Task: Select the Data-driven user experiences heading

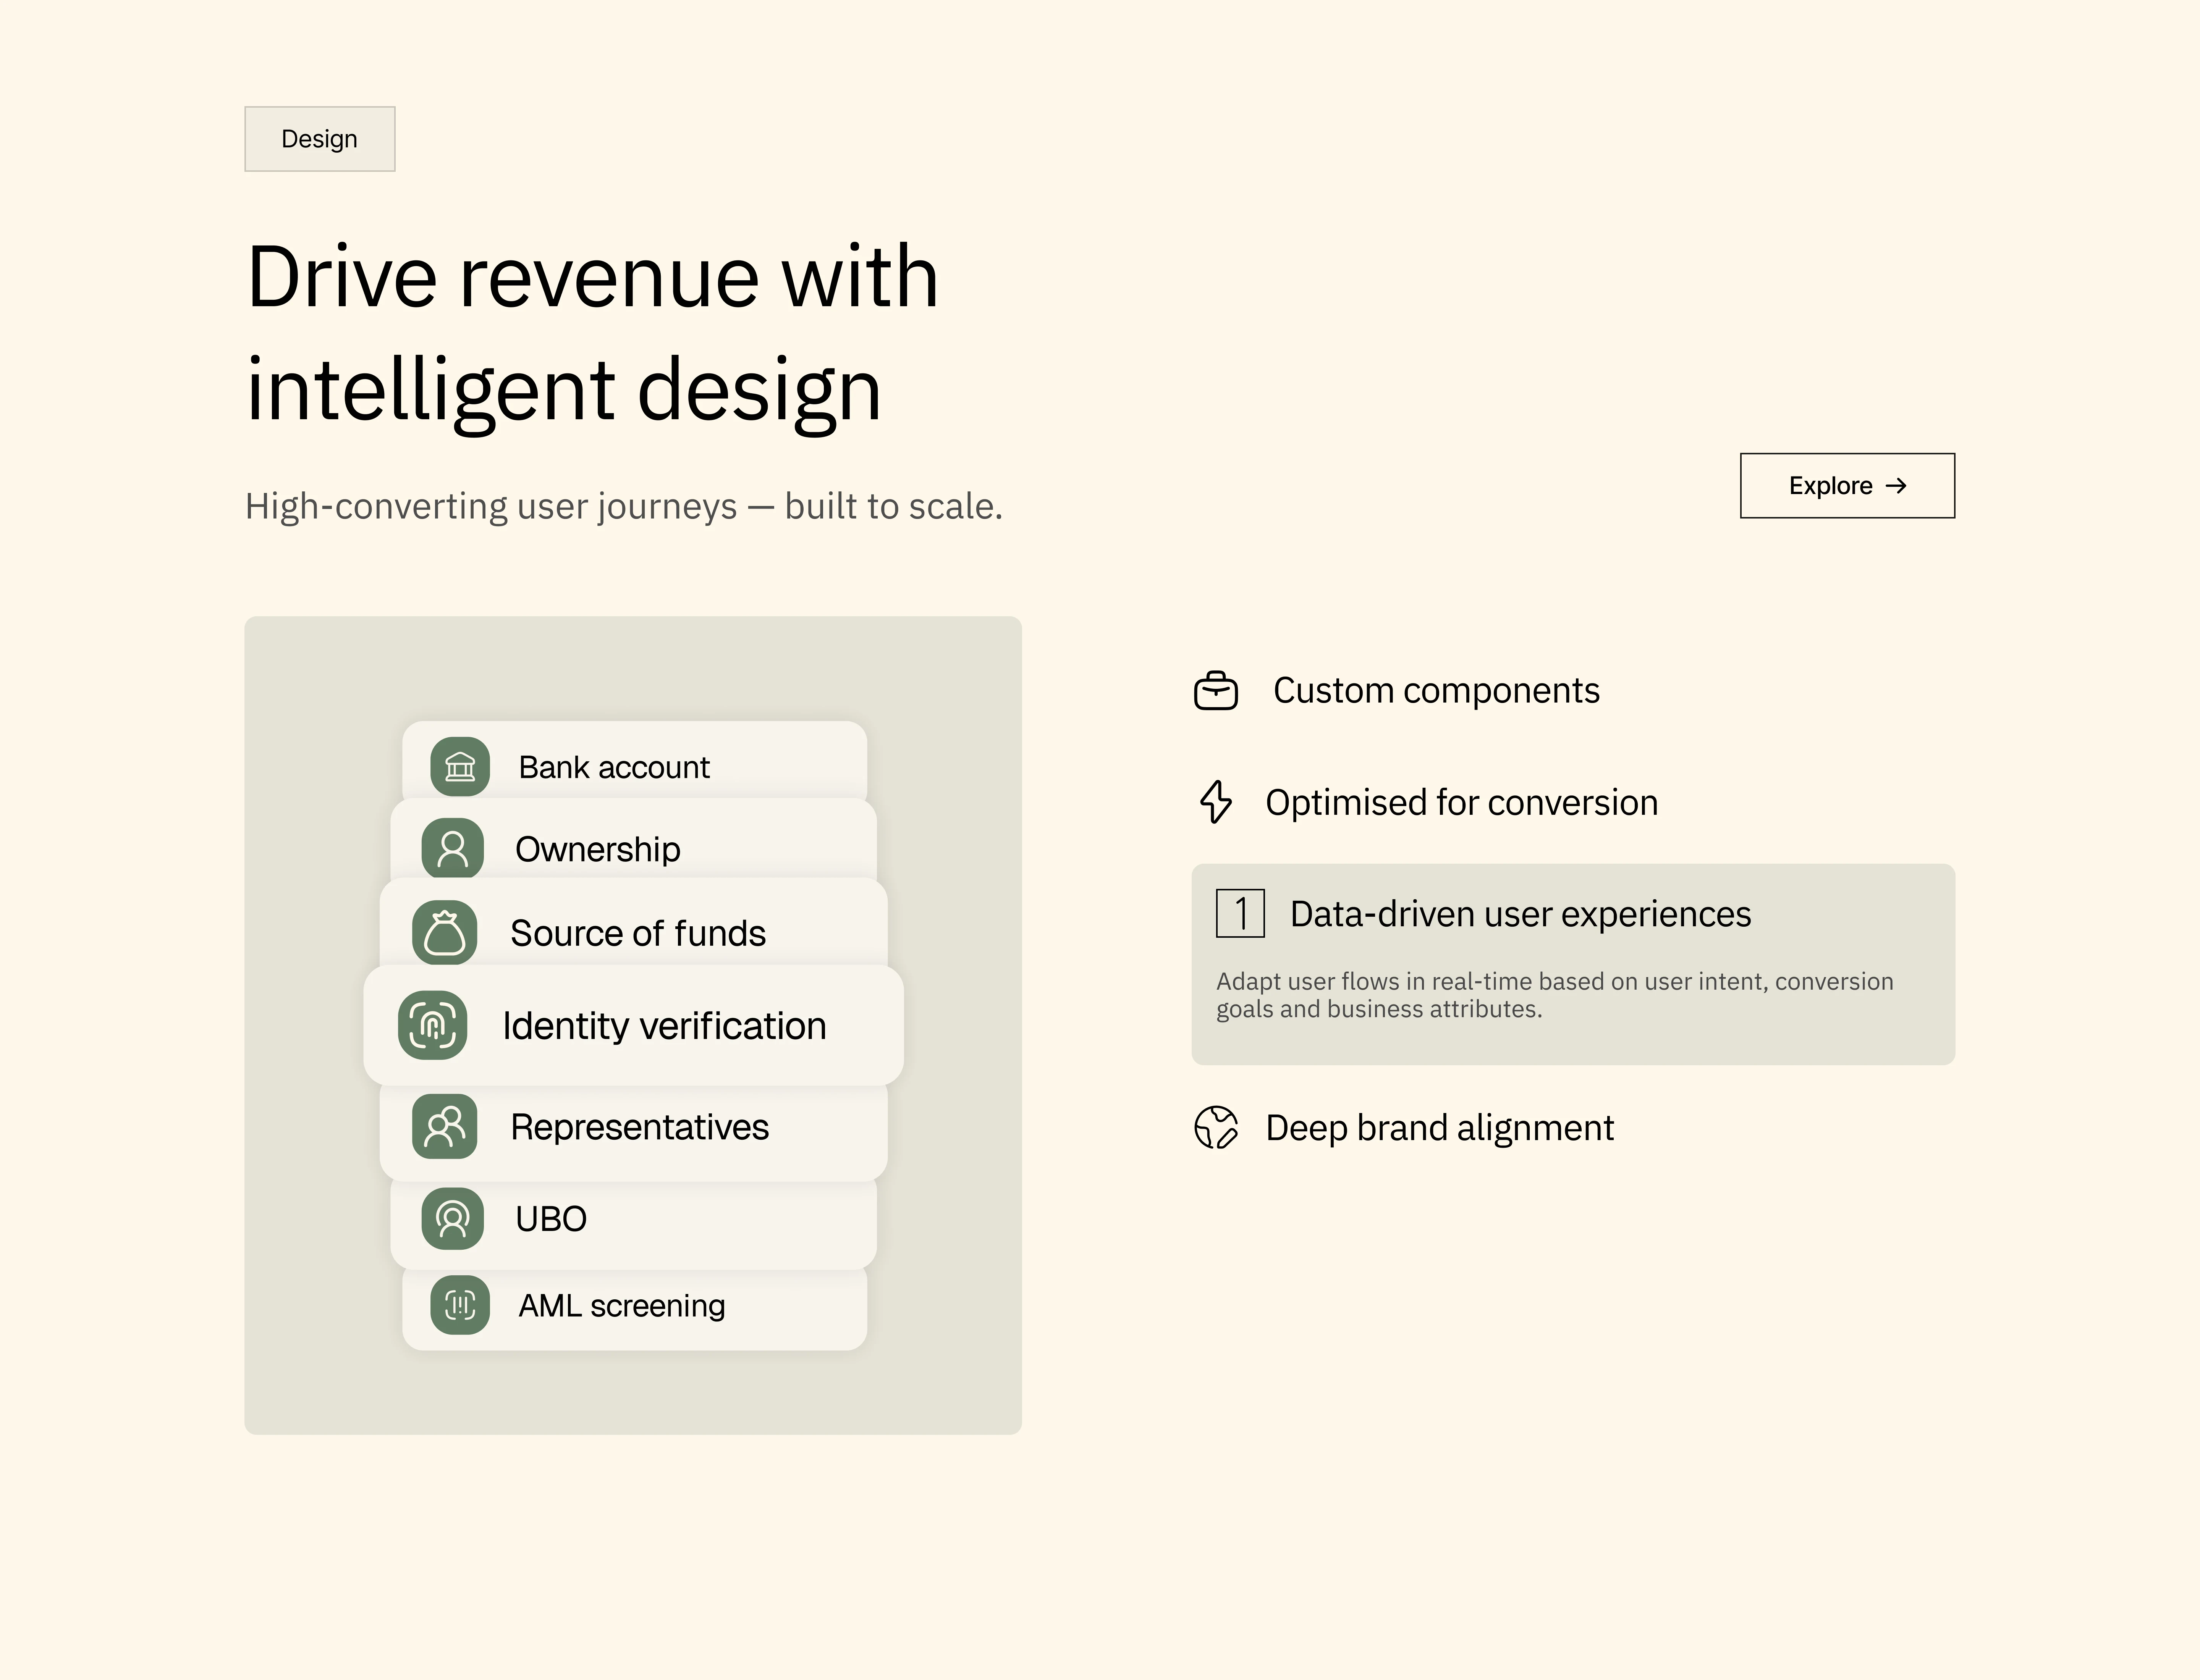Action: click(x=1520, y=914)
